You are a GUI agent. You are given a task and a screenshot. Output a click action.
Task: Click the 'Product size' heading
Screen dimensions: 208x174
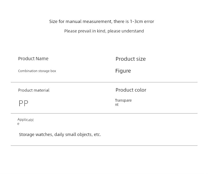tap(131, 59)
